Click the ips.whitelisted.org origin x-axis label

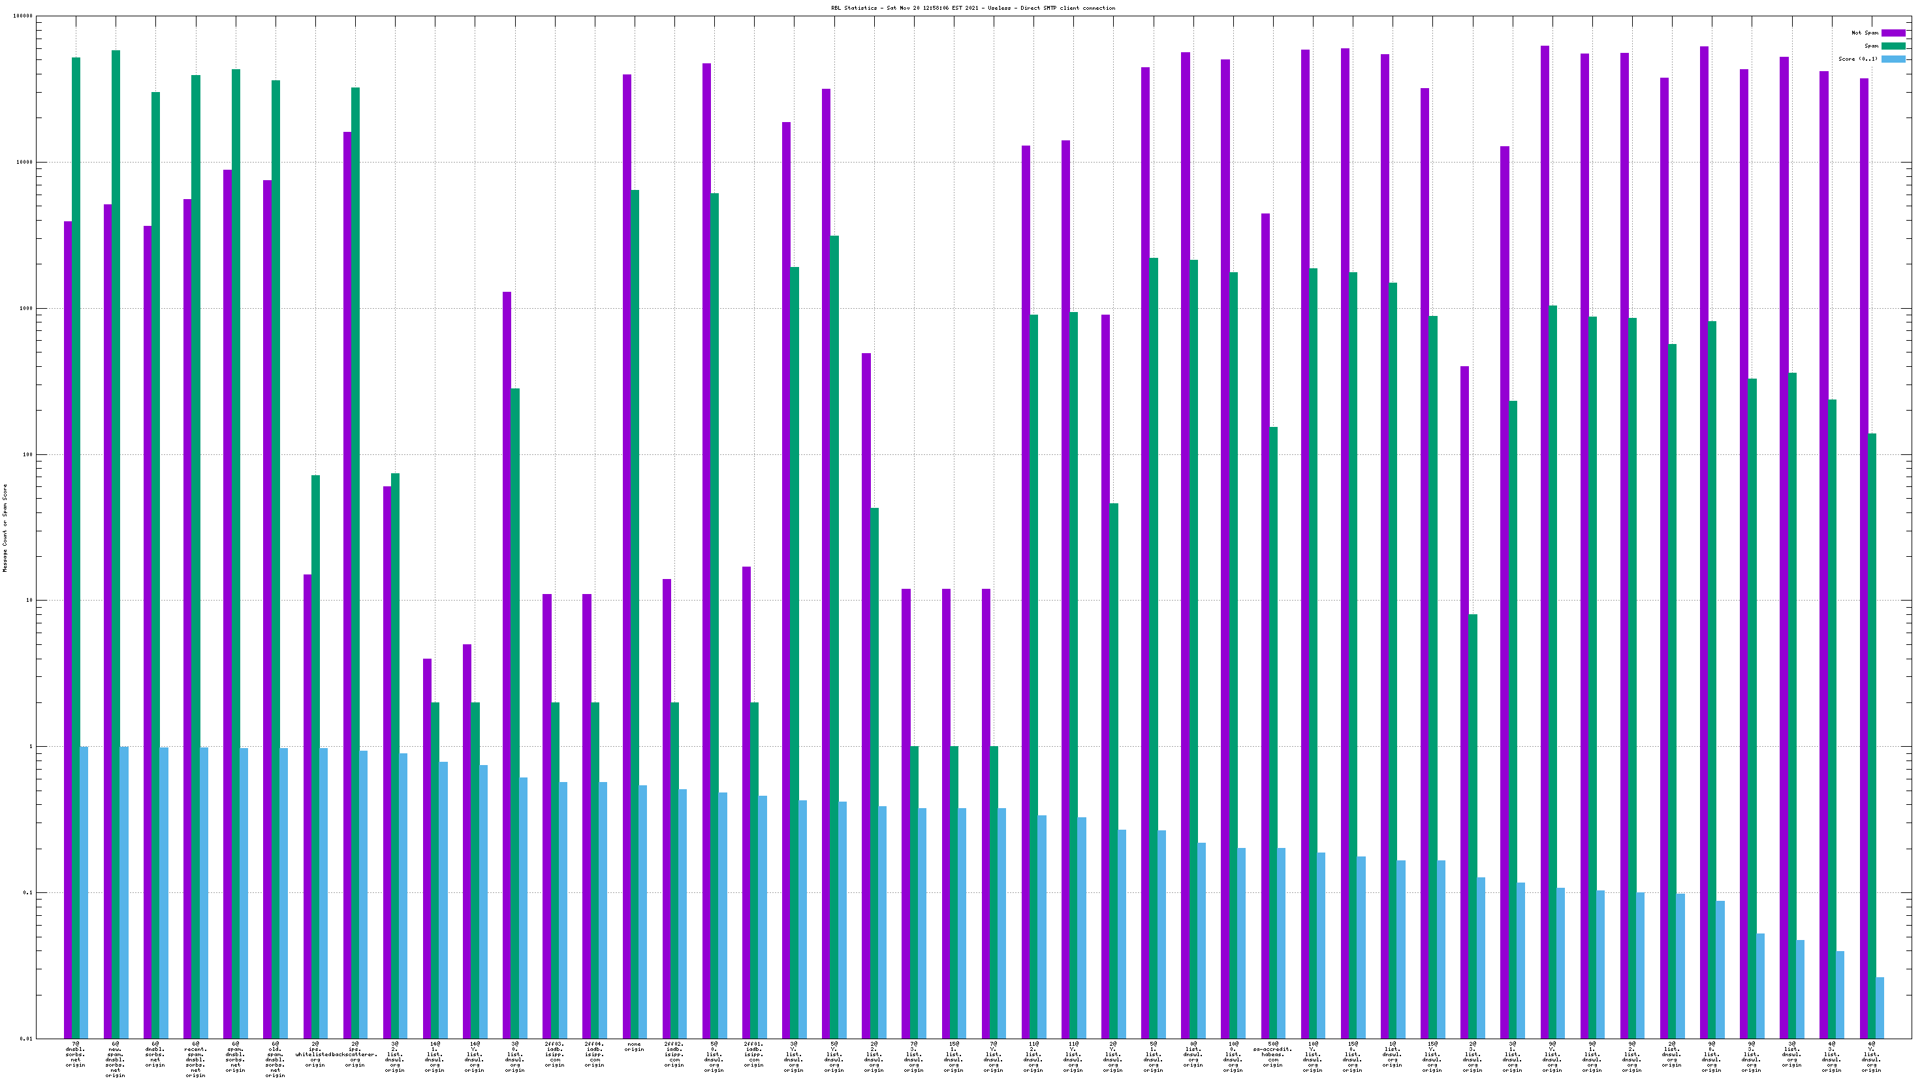click(314, 1054)
